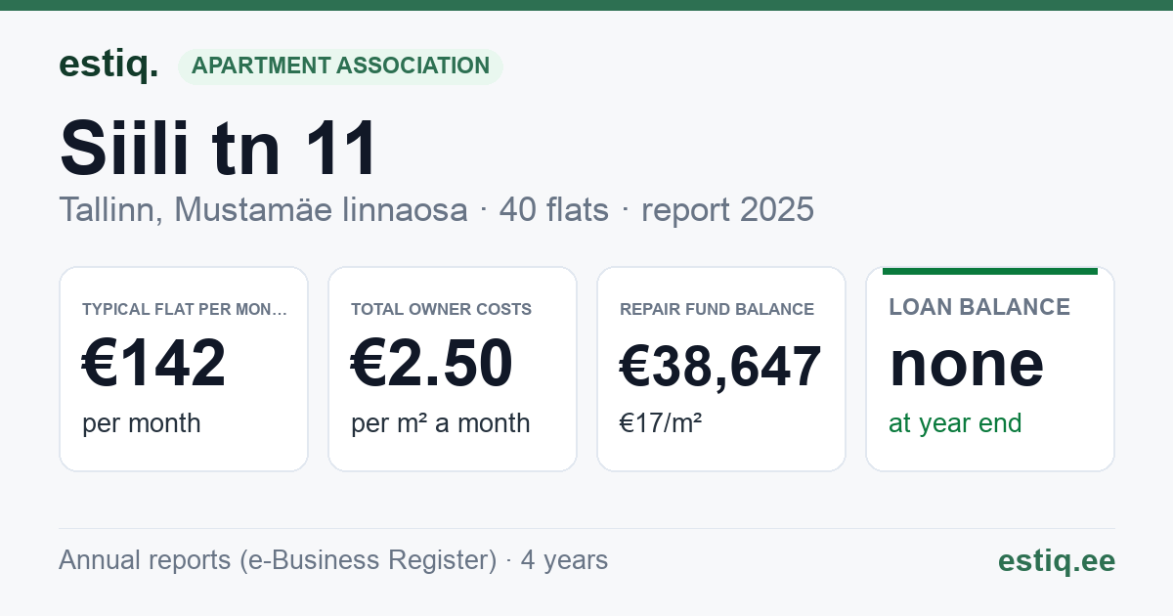Click the estiq. logo

[x=109, y=65]
